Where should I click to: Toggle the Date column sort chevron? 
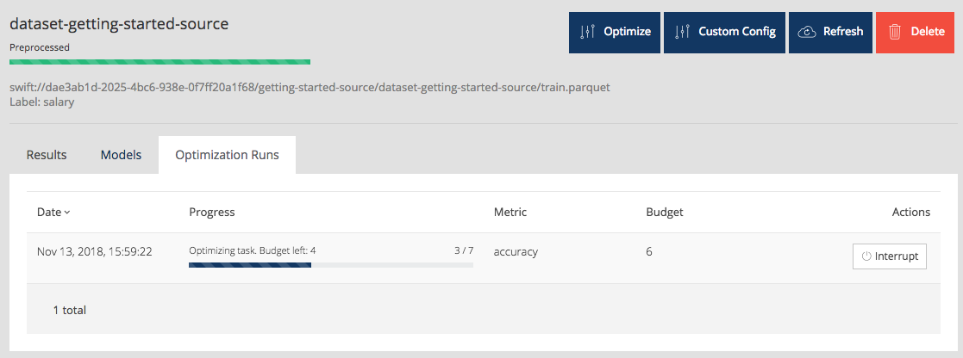(67, 213)
